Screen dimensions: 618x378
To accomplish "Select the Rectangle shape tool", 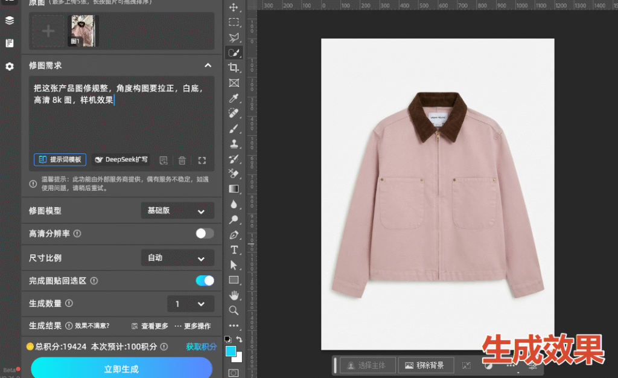I will [x=234, y=280].
